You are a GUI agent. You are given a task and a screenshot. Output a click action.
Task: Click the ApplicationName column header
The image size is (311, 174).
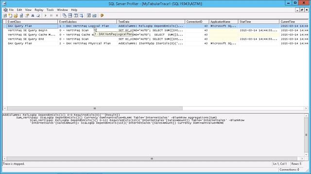click(224, 22)
